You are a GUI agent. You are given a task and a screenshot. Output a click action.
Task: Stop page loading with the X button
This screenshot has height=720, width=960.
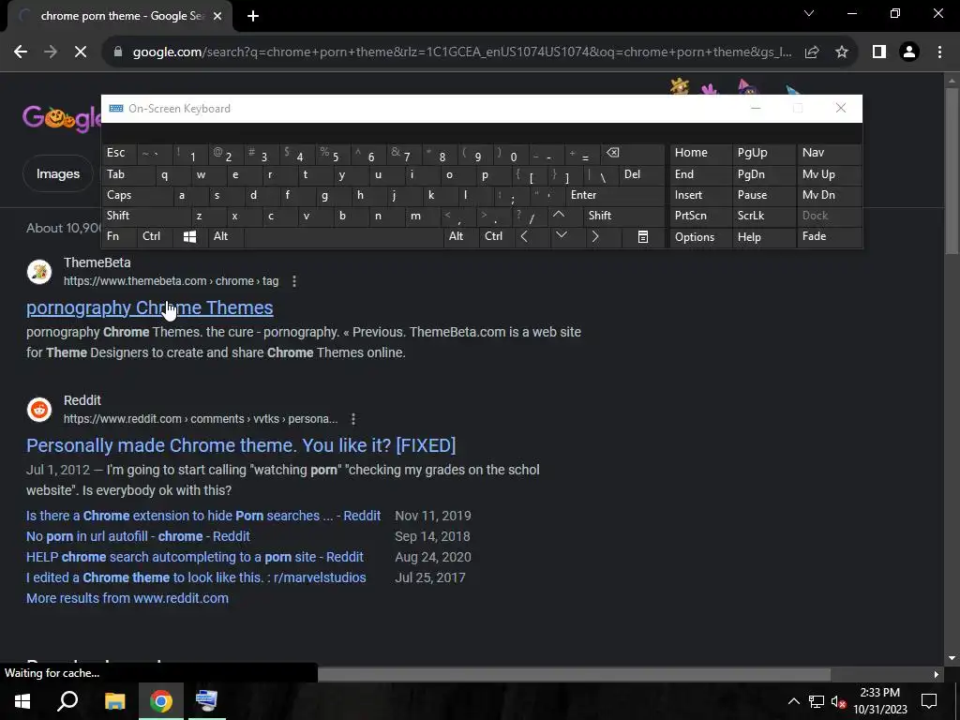[x=81, y=52]
